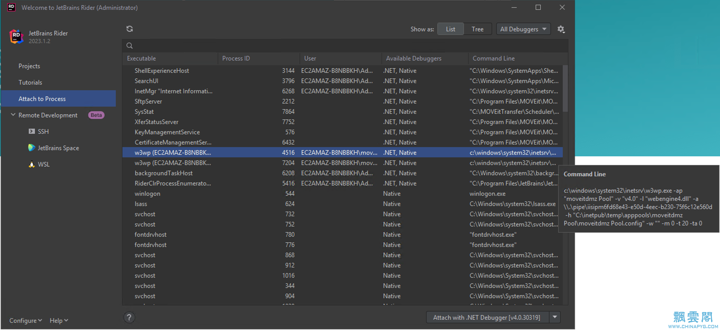Viewport: 720px width, 331px height.
Task: Click the SSH terminal icon
Action: click(31, 131)
